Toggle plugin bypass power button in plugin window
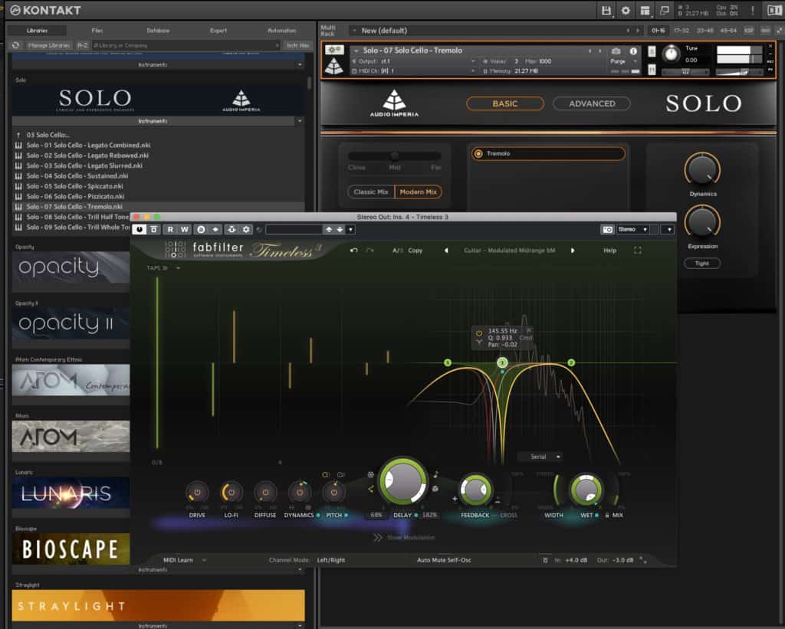The width and height of the screenshot is (785, 629). click(140, 229)
